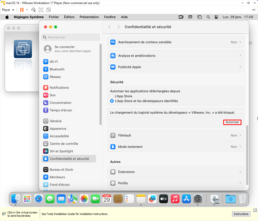The image size is (258, 221).
Task: Open Control Center in macOS menu bar
Action: [216, 17]
